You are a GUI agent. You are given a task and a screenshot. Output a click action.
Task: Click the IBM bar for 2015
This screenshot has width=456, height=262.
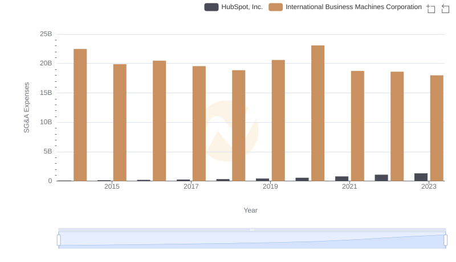click(120, 123)
